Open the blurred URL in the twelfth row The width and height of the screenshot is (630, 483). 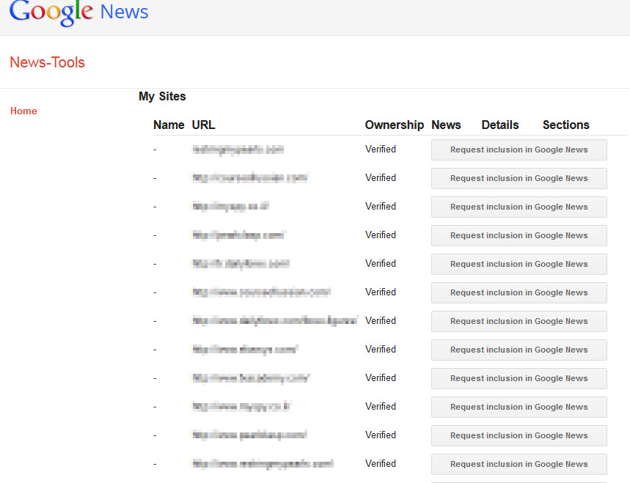pos(263,464)
